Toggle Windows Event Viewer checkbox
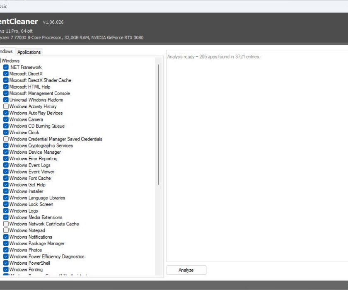 (6, 172)
